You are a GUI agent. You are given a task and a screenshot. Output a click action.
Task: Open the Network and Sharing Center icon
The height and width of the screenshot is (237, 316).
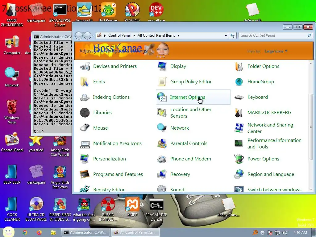239,128
